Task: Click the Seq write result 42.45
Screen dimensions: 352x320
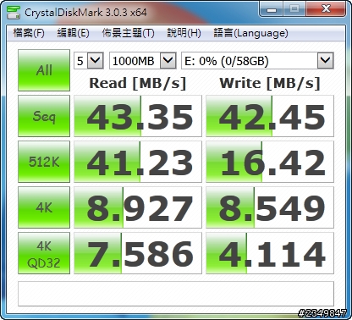Action: click(270, 116)
